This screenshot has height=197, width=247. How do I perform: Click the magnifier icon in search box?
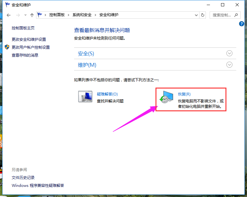[236, 15]
